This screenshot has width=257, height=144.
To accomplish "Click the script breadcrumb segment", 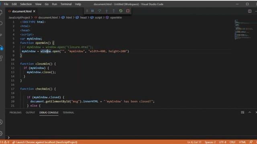I will (x=98, y=18).
